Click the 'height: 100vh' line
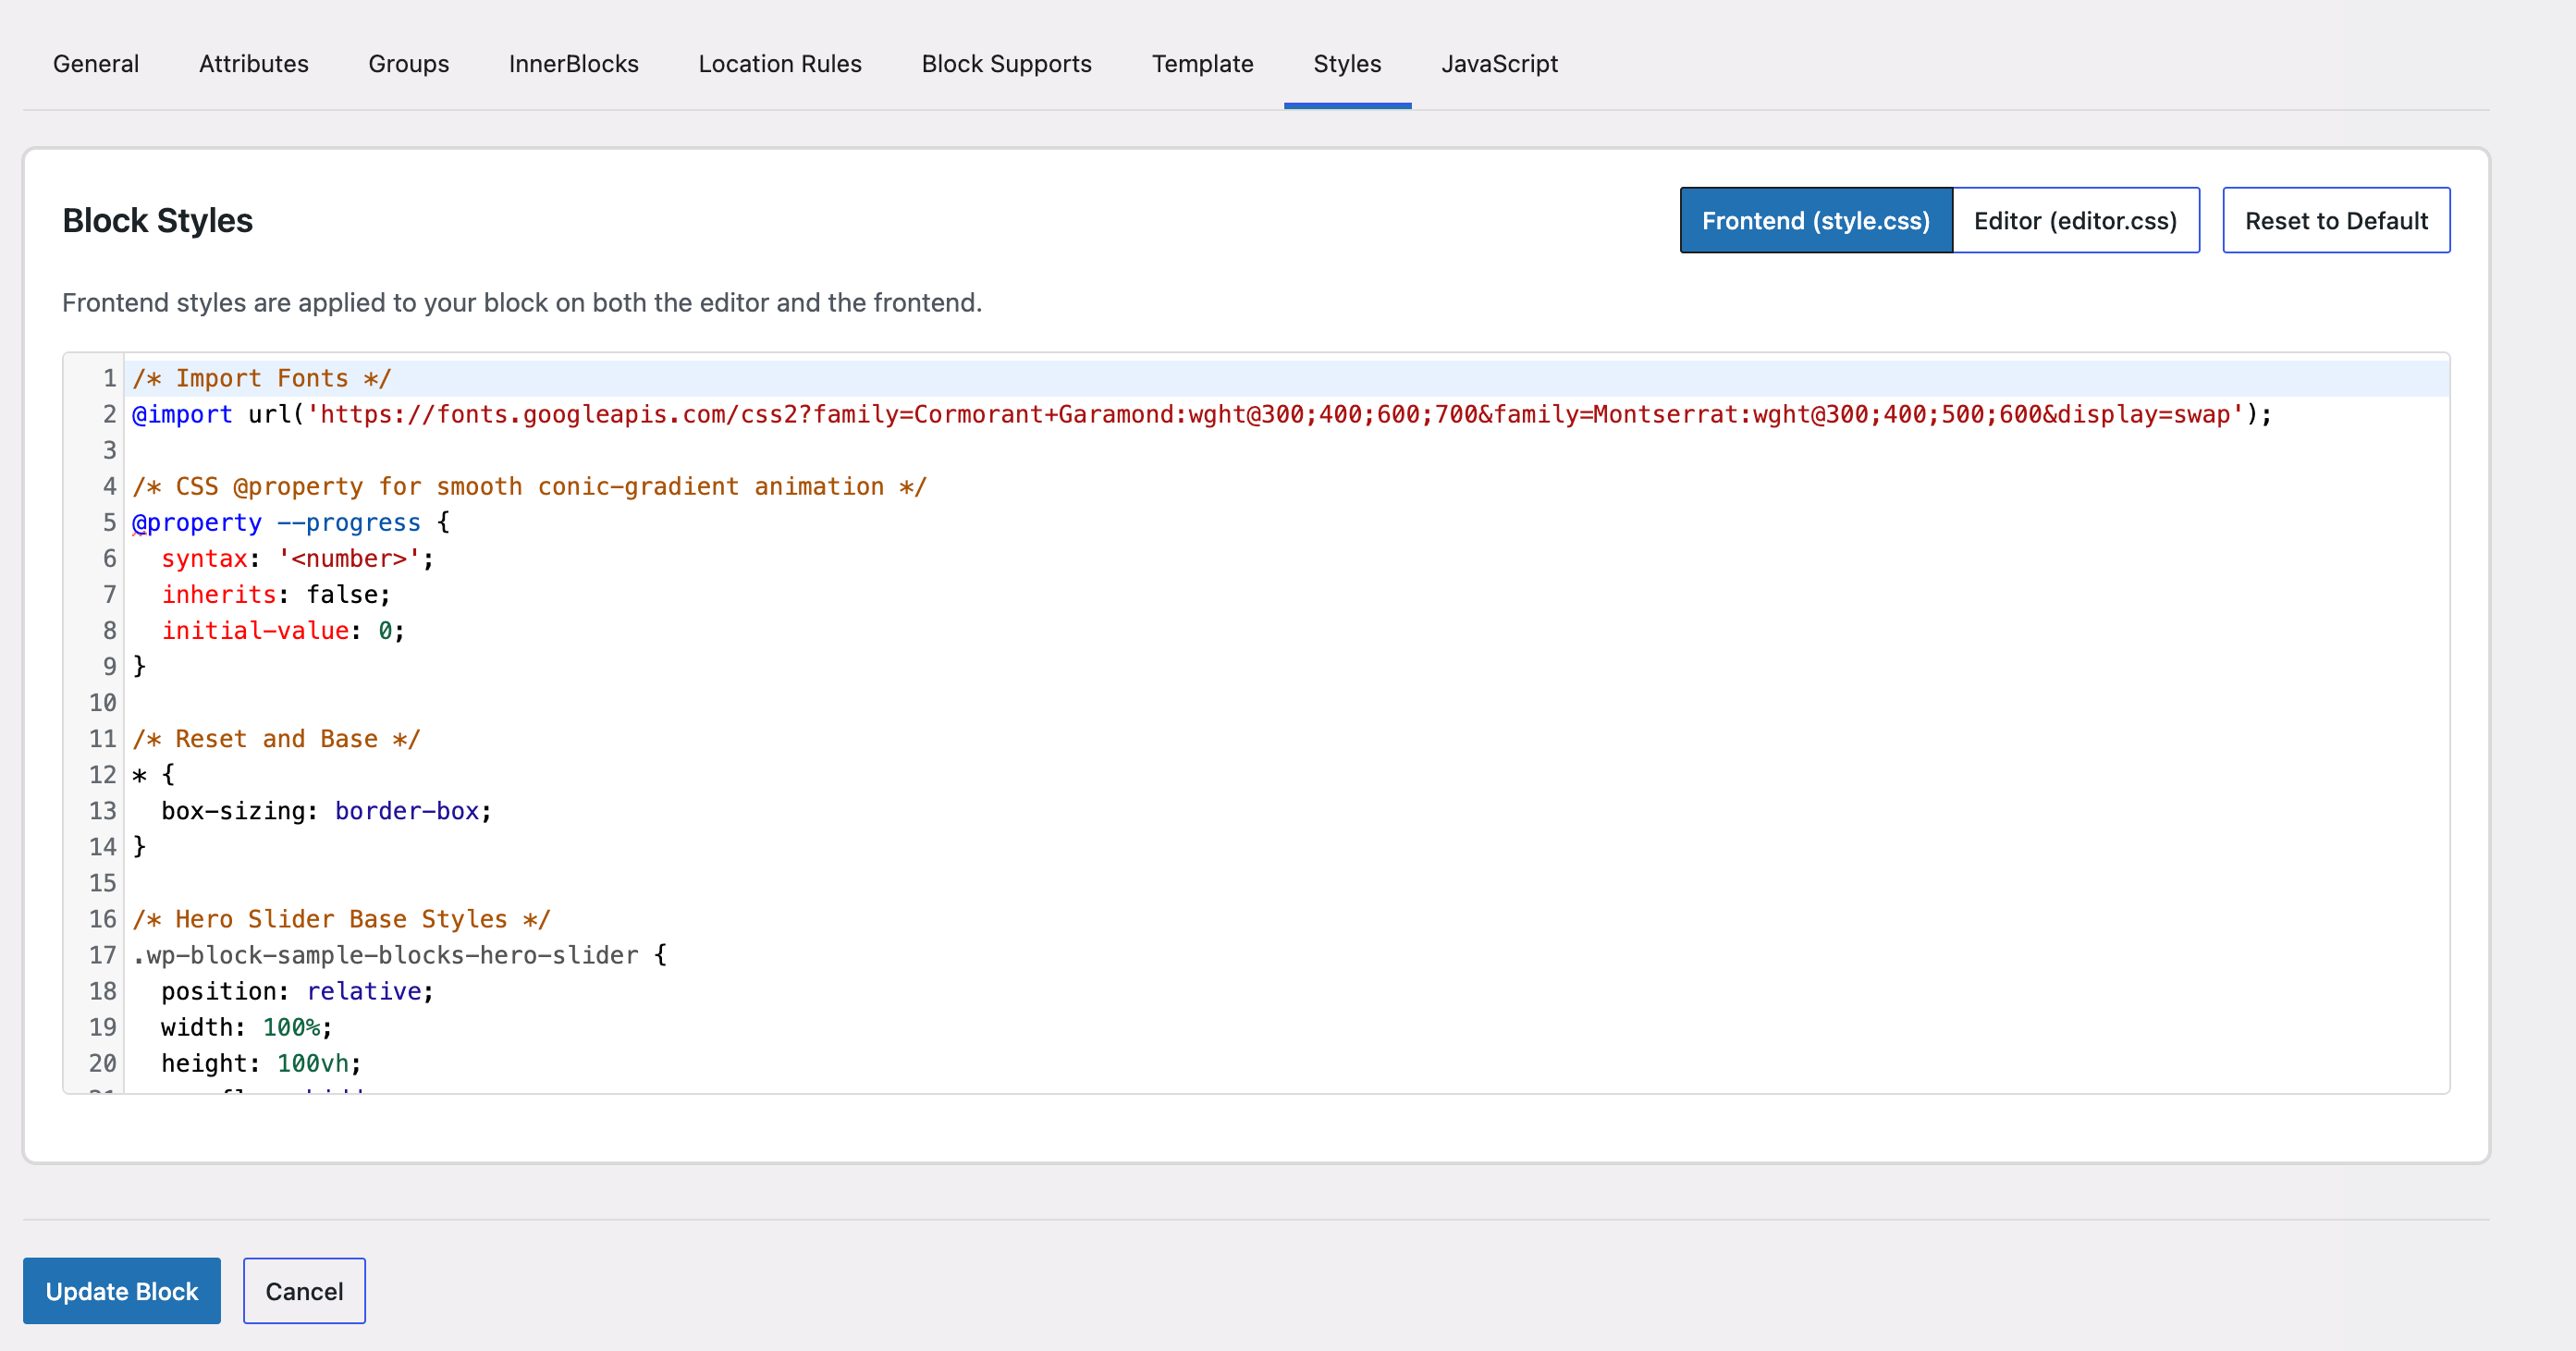 262,1063
